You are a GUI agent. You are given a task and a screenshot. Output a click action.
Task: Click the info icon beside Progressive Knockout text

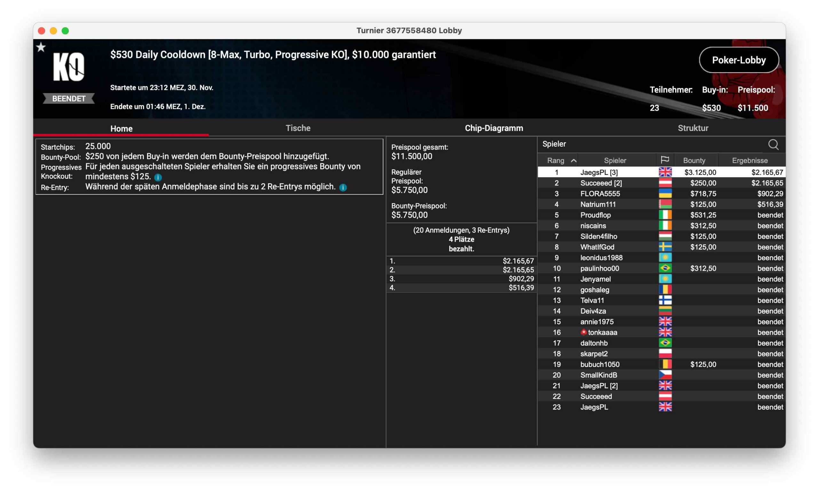[158, 177]
